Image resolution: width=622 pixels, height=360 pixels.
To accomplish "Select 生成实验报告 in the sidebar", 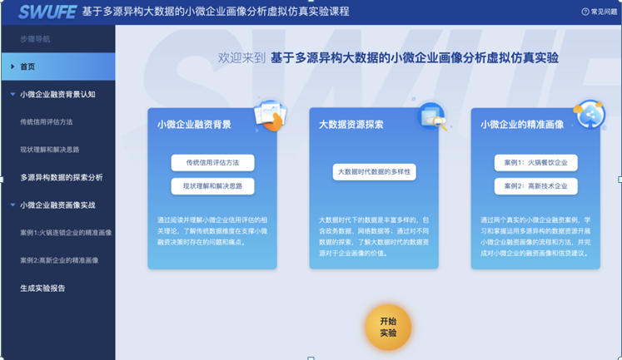I will click(x=42, y=288).
